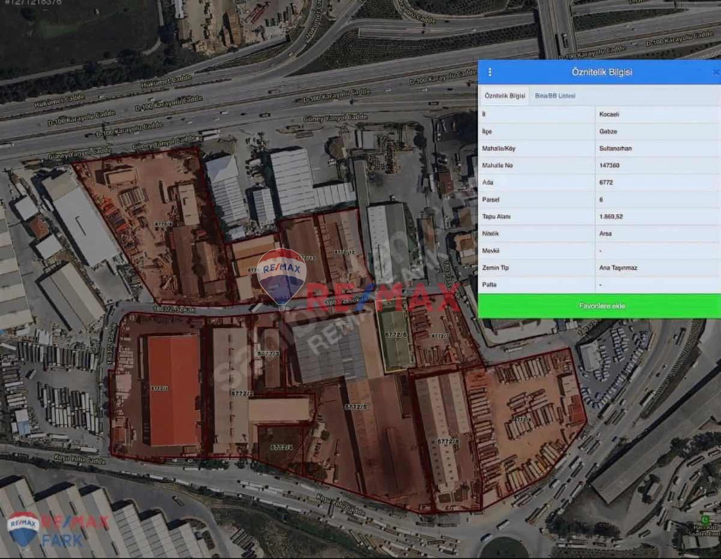Click the Ada value 6772
The width and height of the screenshot is (721, 559).
[x=606, y=182]
